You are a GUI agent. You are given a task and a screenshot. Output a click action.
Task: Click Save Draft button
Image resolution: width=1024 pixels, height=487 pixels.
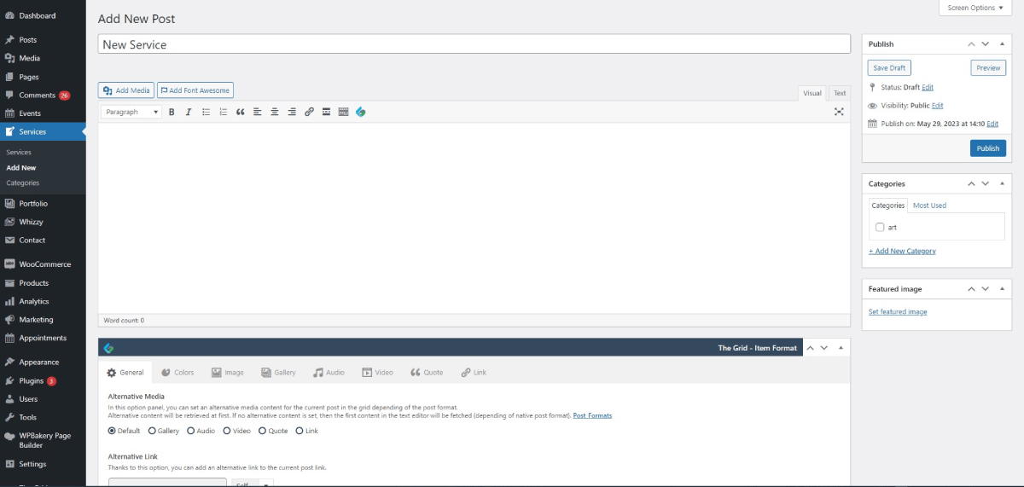pyautogui.click(x=889, y=68)
